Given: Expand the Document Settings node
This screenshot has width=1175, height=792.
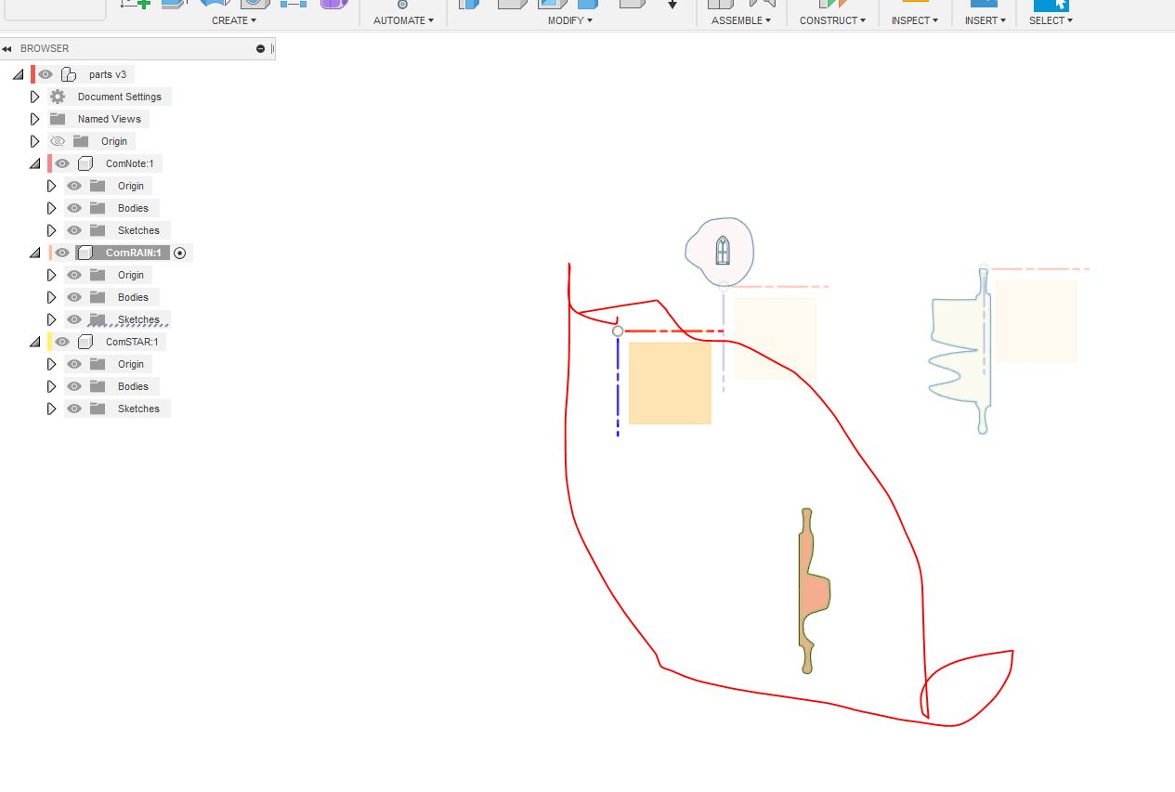Looking at the screenshot, I should point(34,96).
